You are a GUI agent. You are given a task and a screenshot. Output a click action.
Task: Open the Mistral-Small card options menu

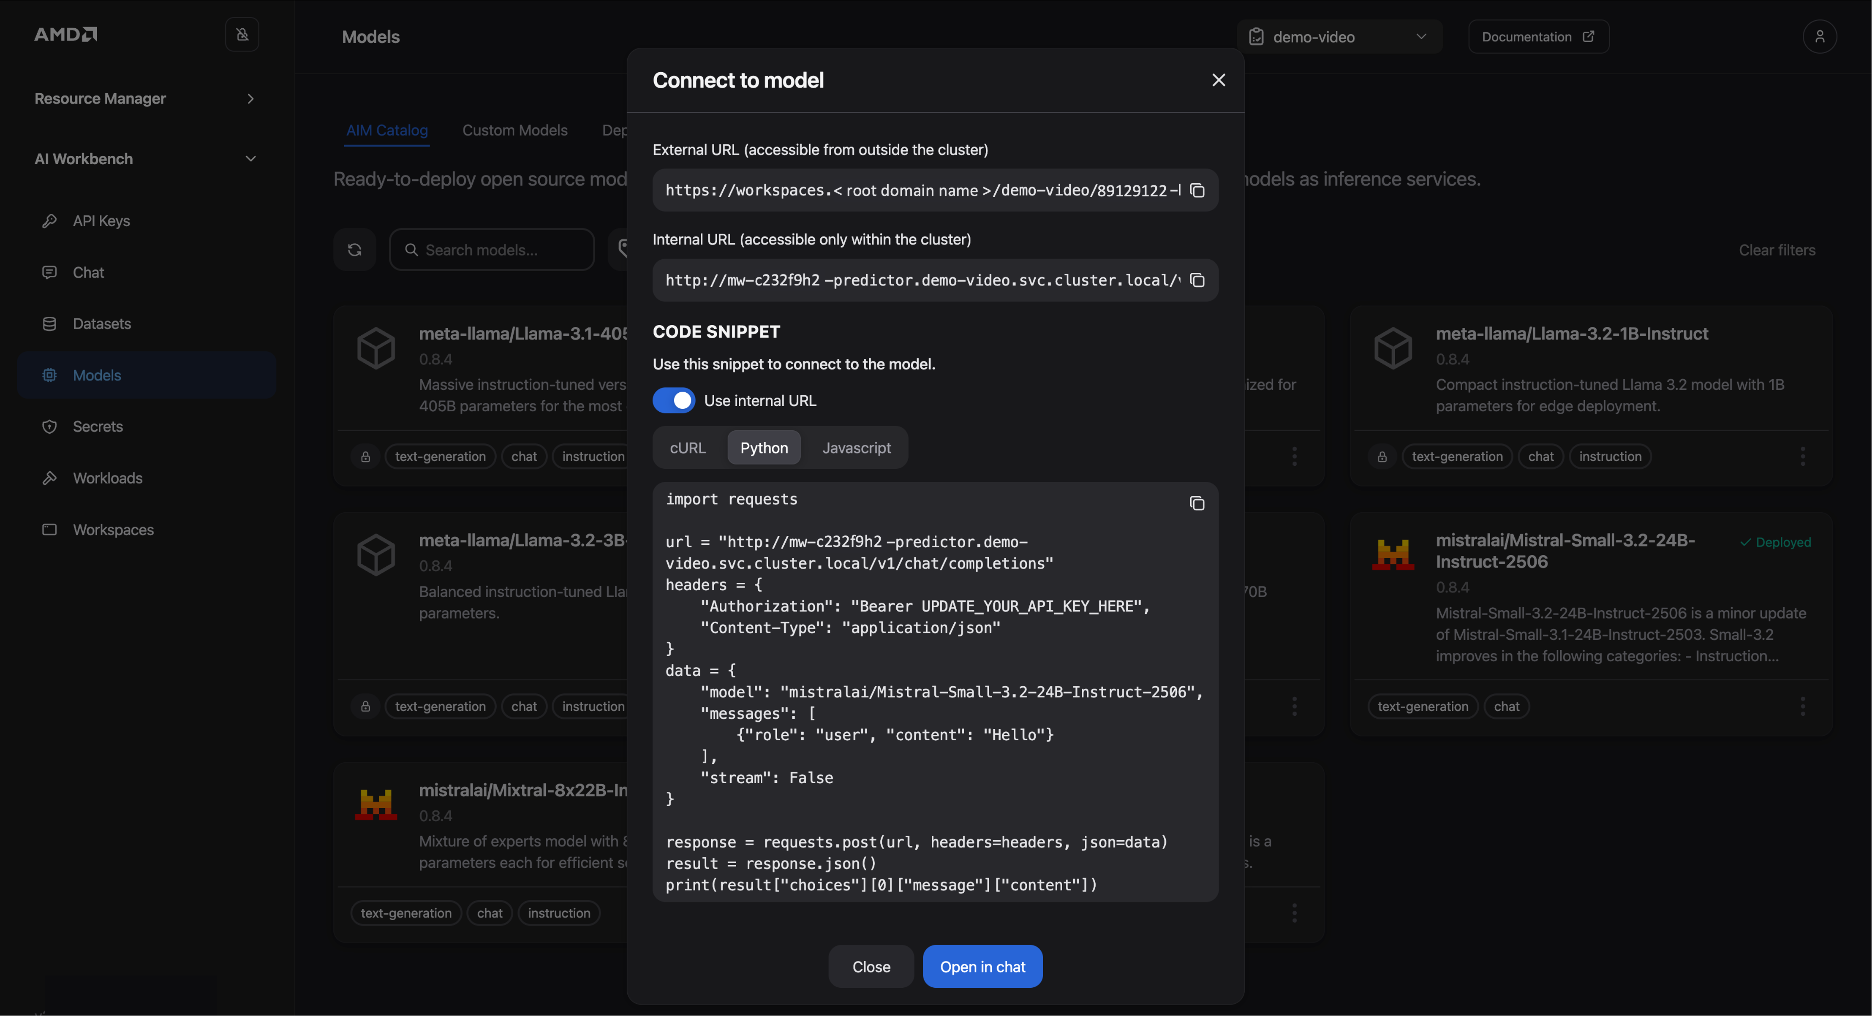click(x=1802, y=706)
